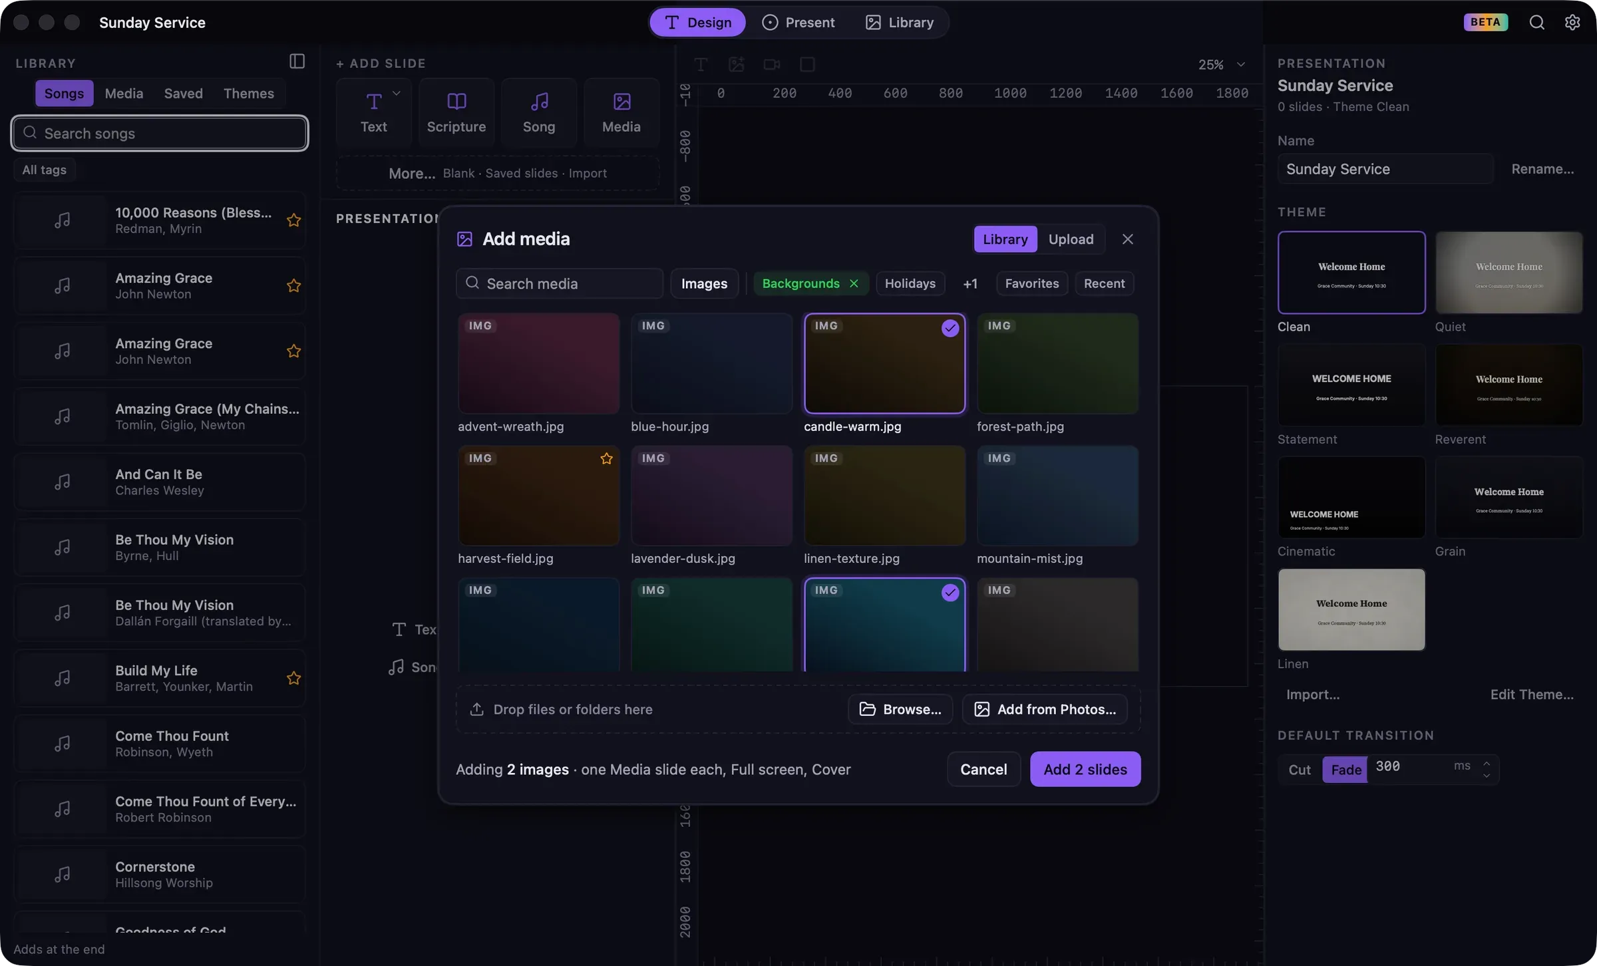Filter media by Recent
Image resolution: width=1597 pixels, height=966 pixels.
pyautogui.click(x=1104, y=283)
